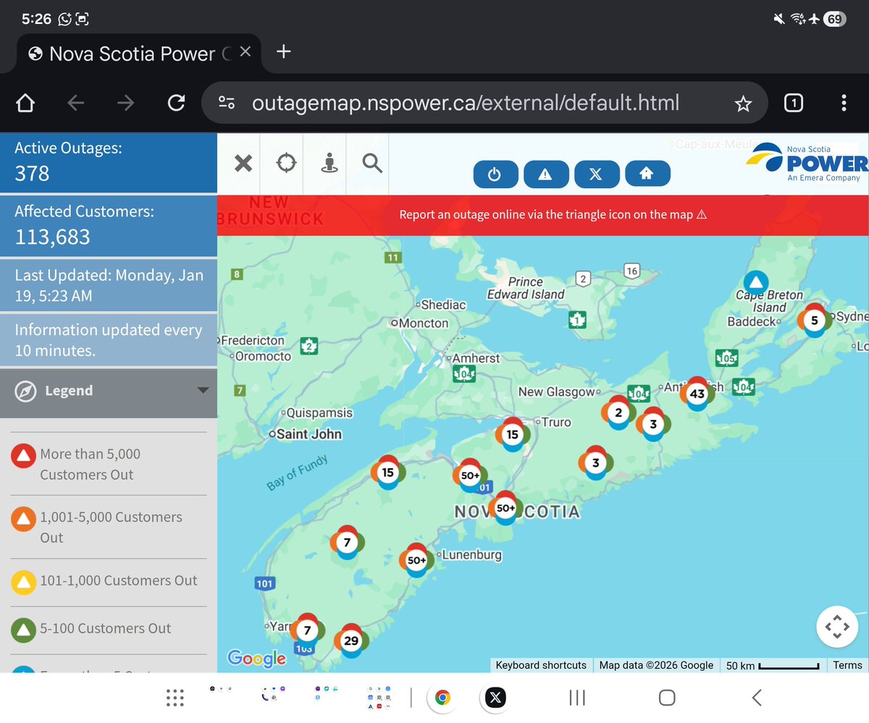
Task: Tap the Android back navigation button
Action: [x=757, y=698]
